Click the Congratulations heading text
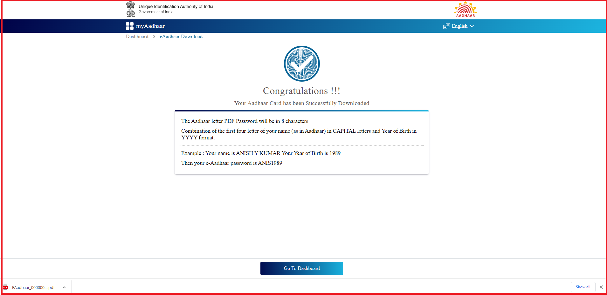607x295 pixels. [301, 91]
